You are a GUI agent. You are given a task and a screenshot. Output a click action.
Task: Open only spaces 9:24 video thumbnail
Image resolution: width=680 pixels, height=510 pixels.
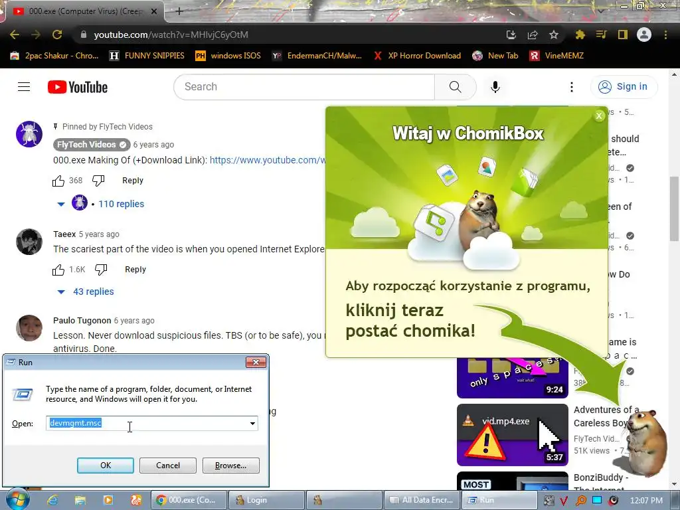click(x=512, y=378)
